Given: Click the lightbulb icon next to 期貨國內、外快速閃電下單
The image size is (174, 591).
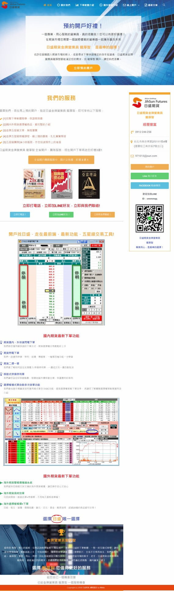Looking at the screenshot, I should [1, 342].
